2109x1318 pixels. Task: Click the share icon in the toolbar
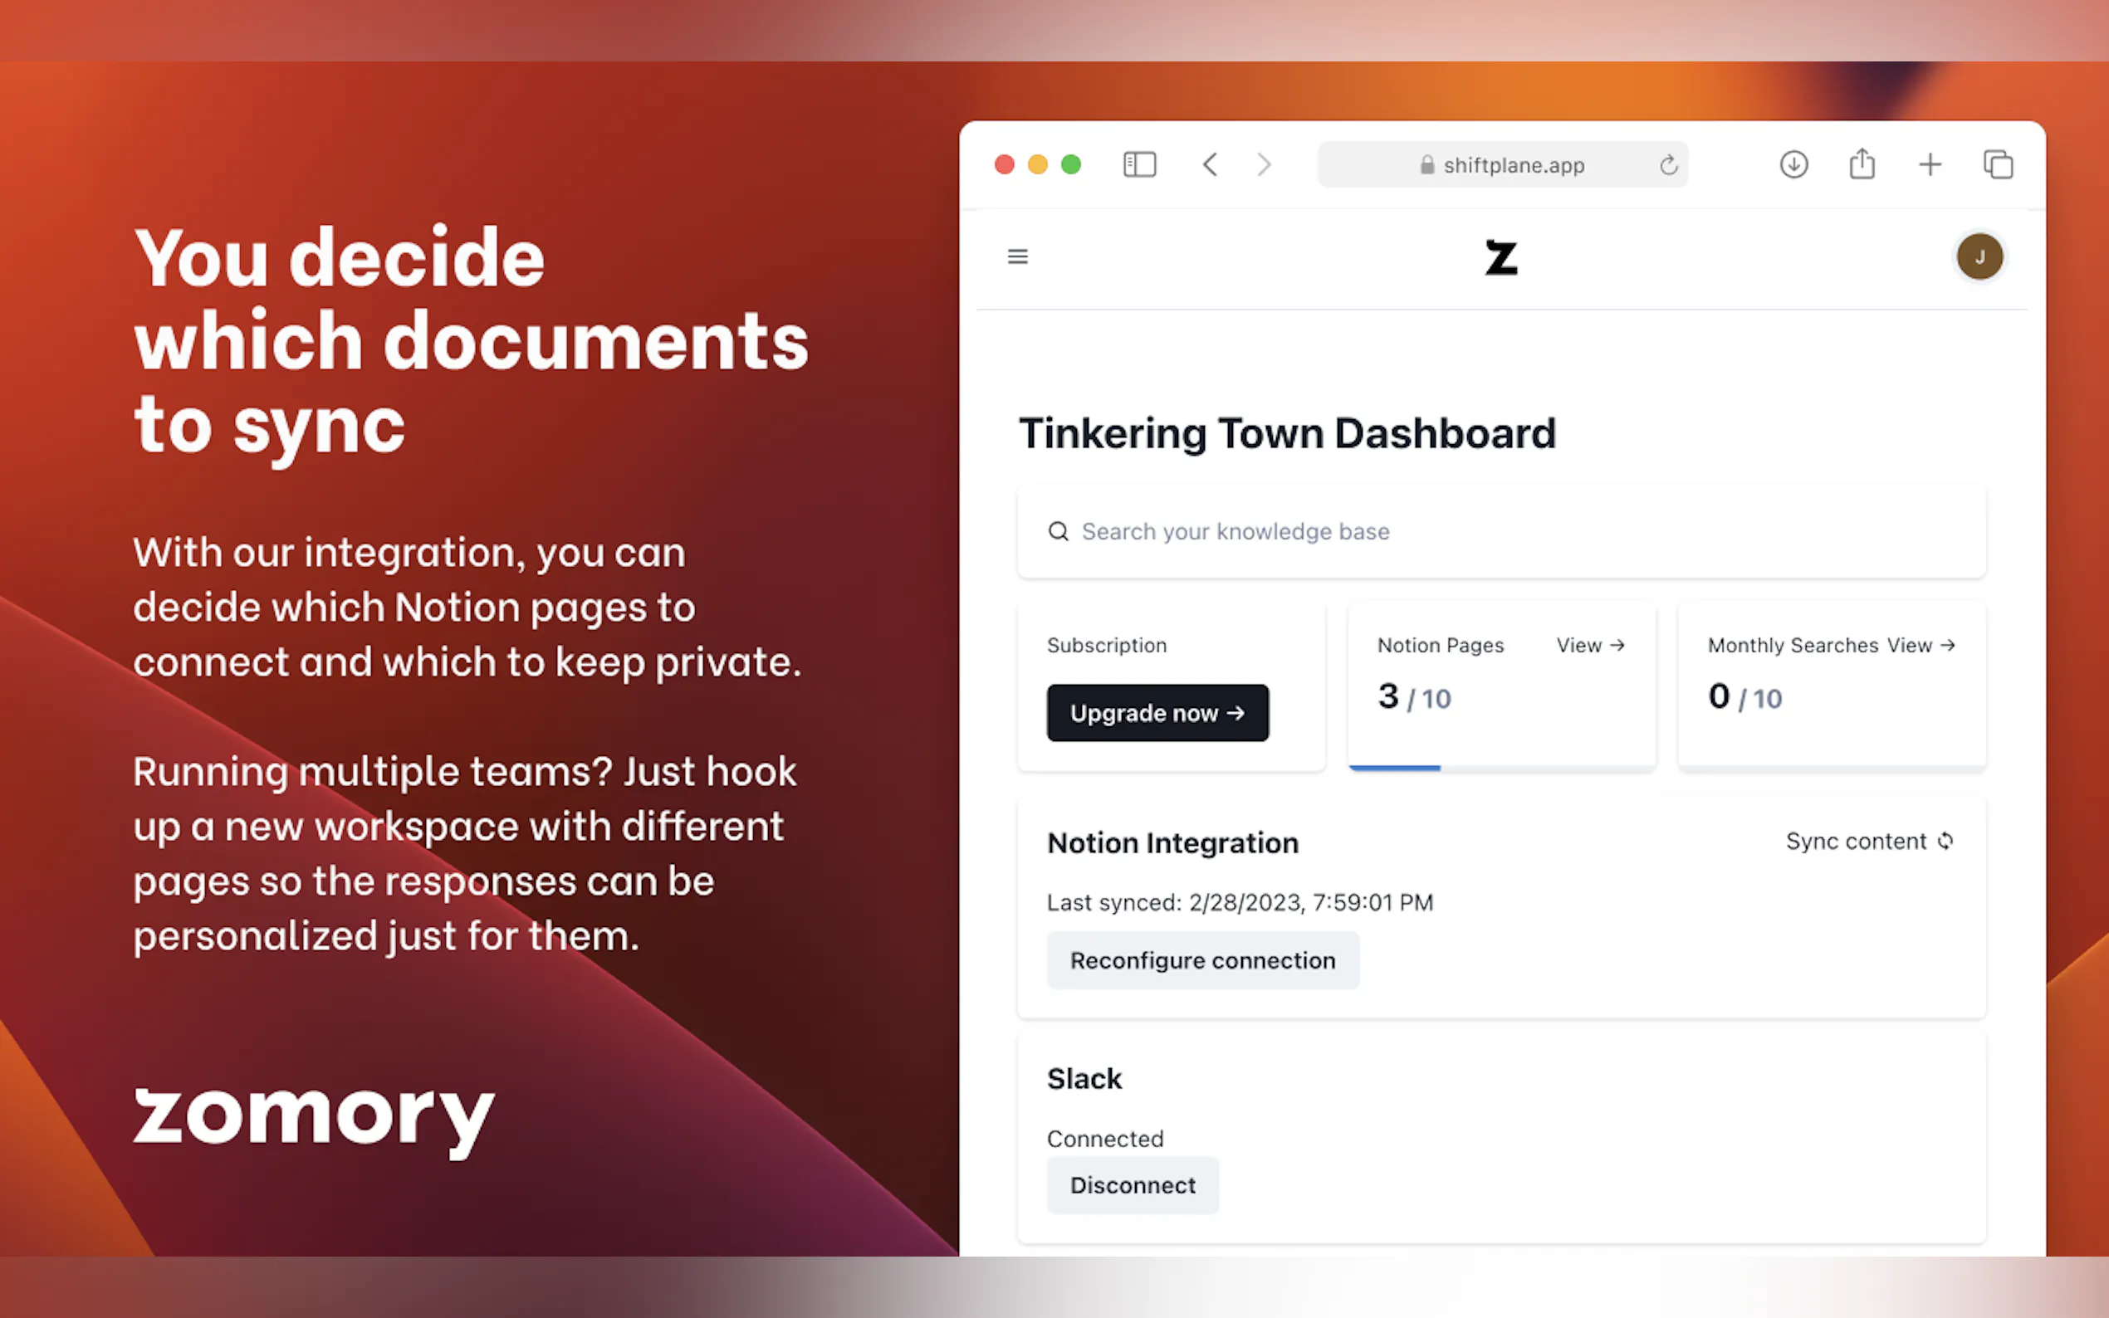tap(1862, 164)
